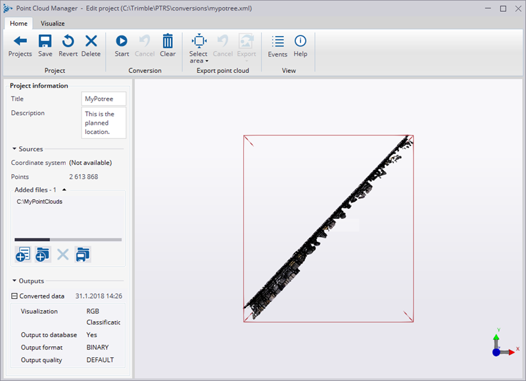Image resolution: width=526 pixels, height=381 pixels.
Task: Delete the project with the X icon
Action: pos(91,46)
